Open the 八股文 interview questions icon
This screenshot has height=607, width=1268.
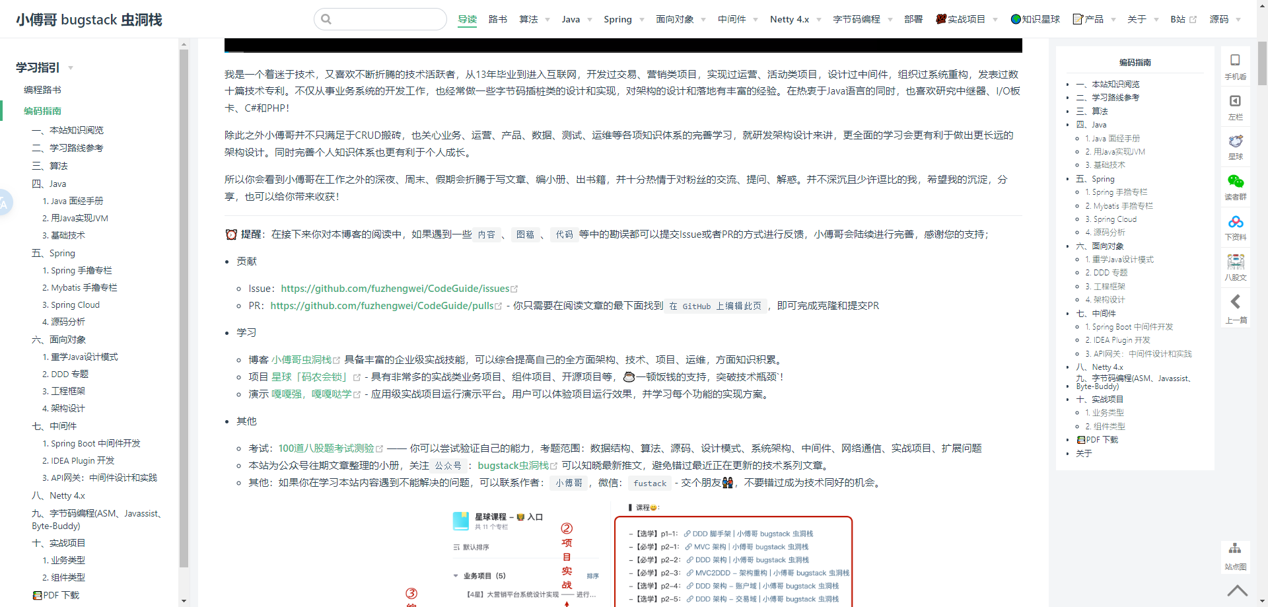click(1235, 267)
